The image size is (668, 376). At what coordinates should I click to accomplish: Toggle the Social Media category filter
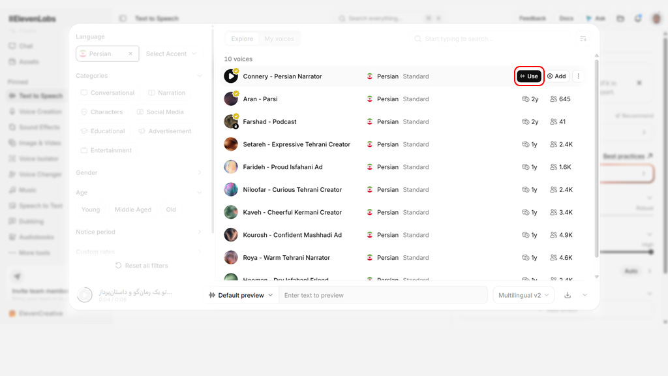(x=160, y=112)
